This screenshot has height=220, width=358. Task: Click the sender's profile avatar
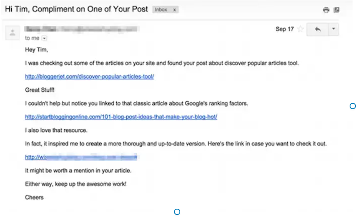pos(13,33)
